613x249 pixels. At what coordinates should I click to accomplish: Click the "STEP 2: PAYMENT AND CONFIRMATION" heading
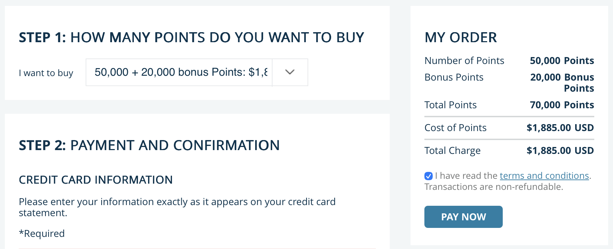coord(149,145)
